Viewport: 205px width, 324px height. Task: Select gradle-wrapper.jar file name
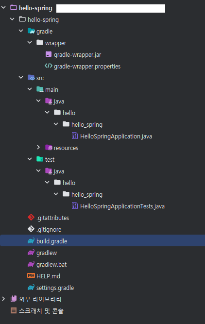click(78, 55)
